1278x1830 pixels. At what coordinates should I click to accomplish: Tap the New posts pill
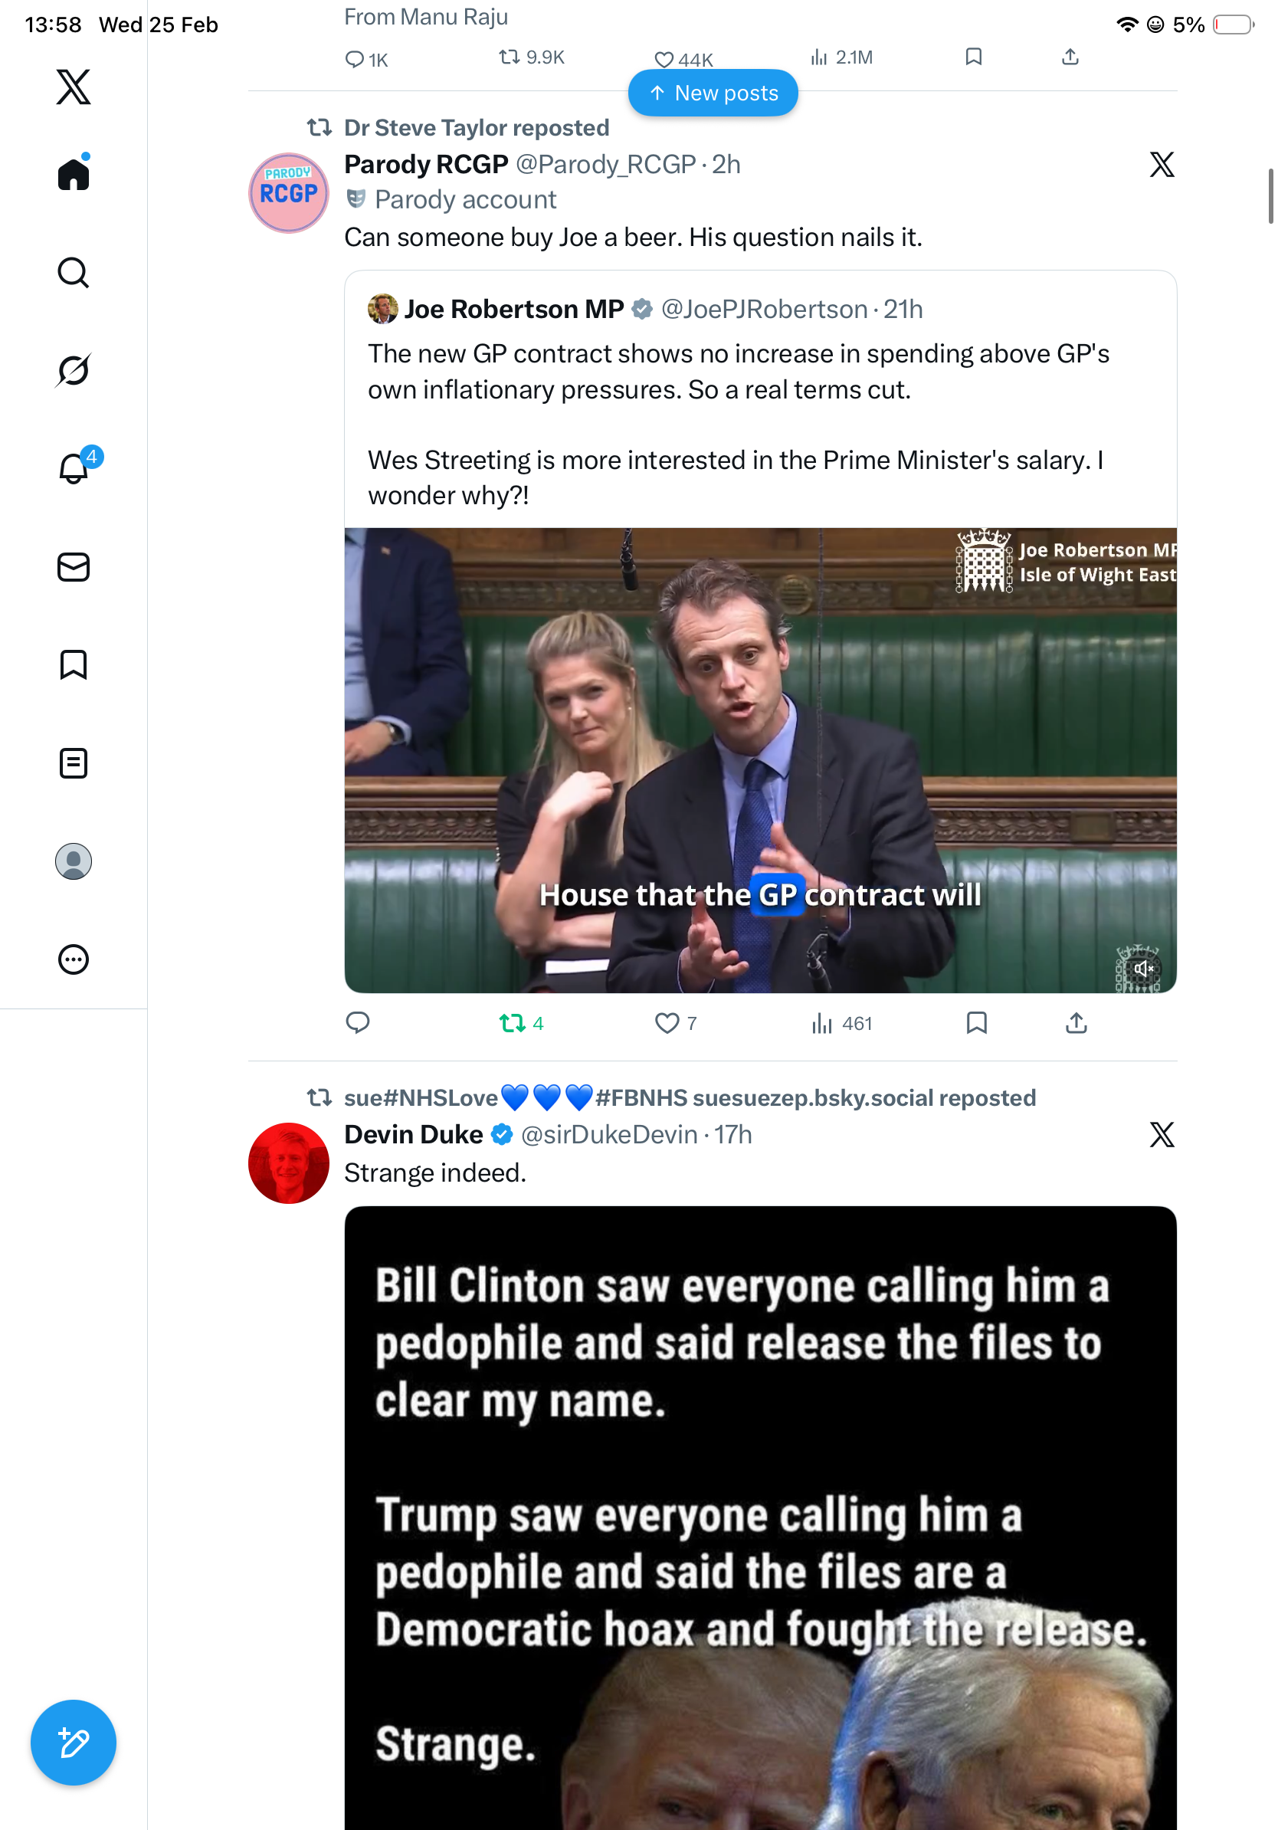(713, 93)
